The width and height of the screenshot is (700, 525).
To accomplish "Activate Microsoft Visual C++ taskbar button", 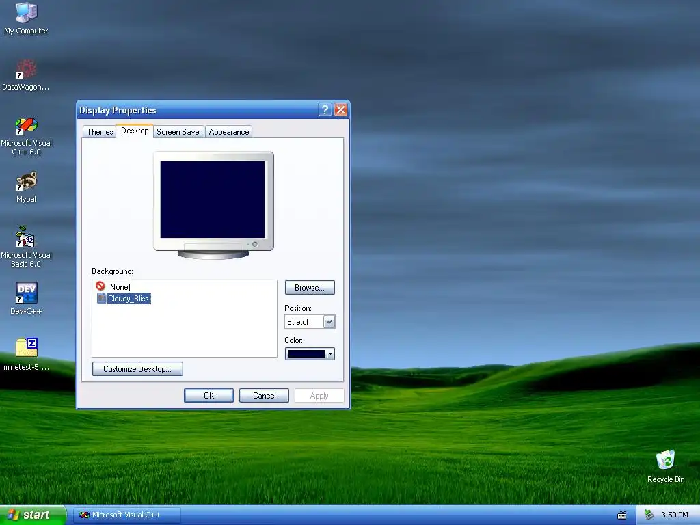I will click(x=128, y=515).
